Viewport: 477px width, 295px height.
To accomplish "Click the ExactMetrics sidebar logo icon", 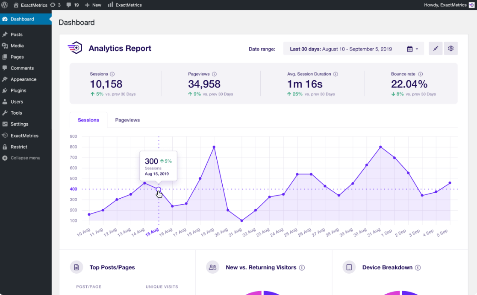I will tap(5, 136).
